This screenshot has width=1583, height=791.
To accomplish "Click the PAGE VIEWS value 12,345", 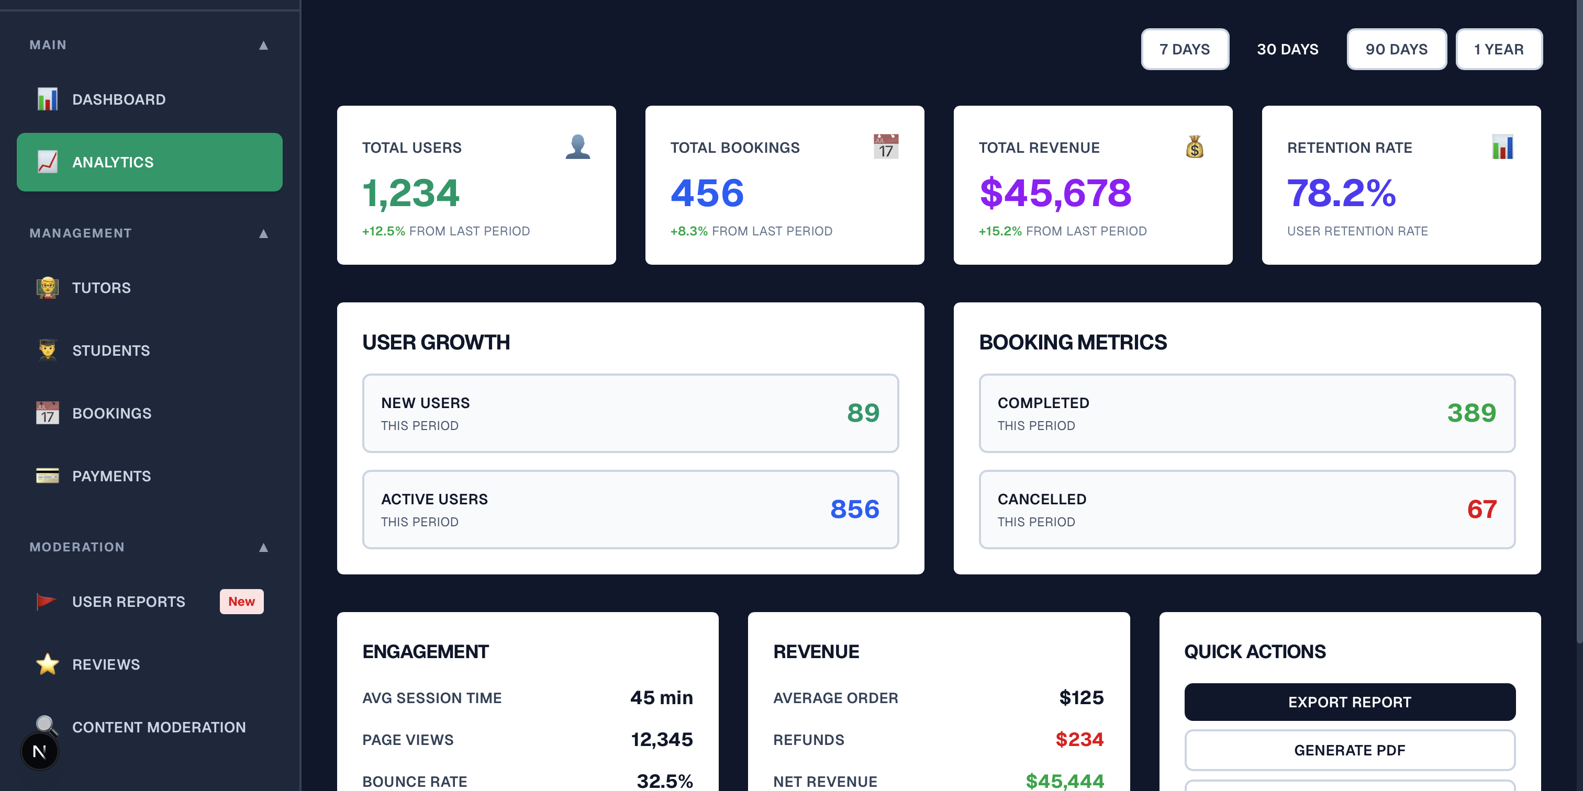I will click(662, 739).
